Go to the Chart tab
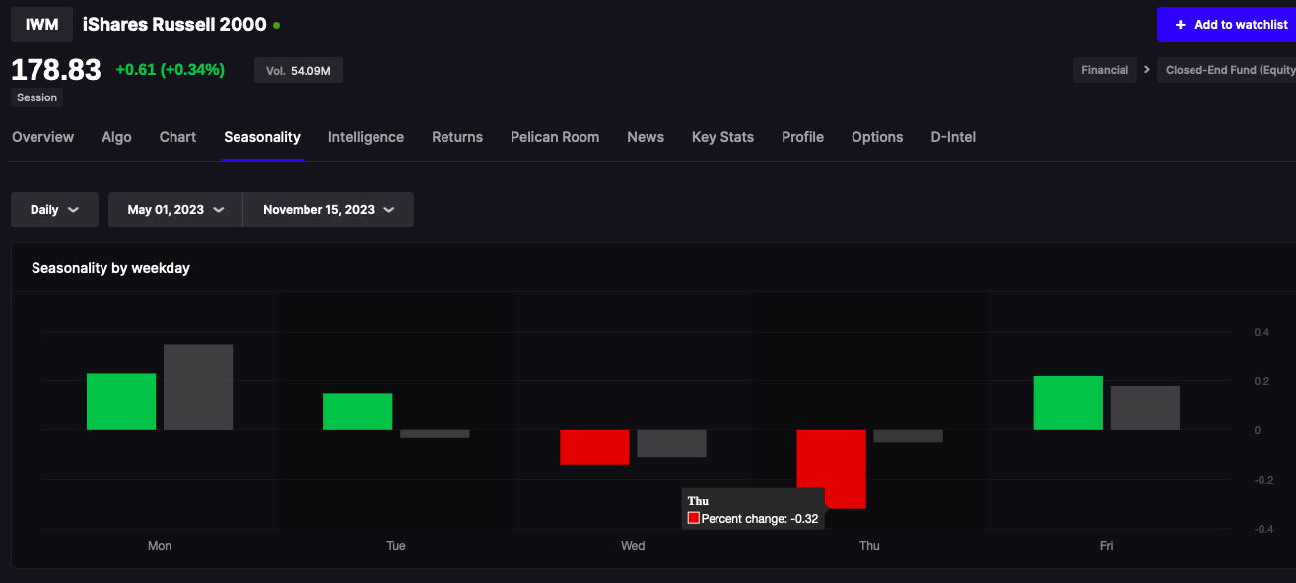Viewport: 1296px width, 583px height. tap(177, 137)
